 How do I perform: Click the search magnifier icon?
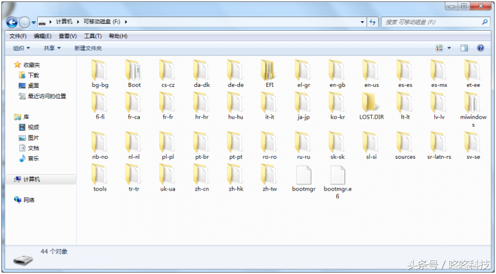pos(484,22)
